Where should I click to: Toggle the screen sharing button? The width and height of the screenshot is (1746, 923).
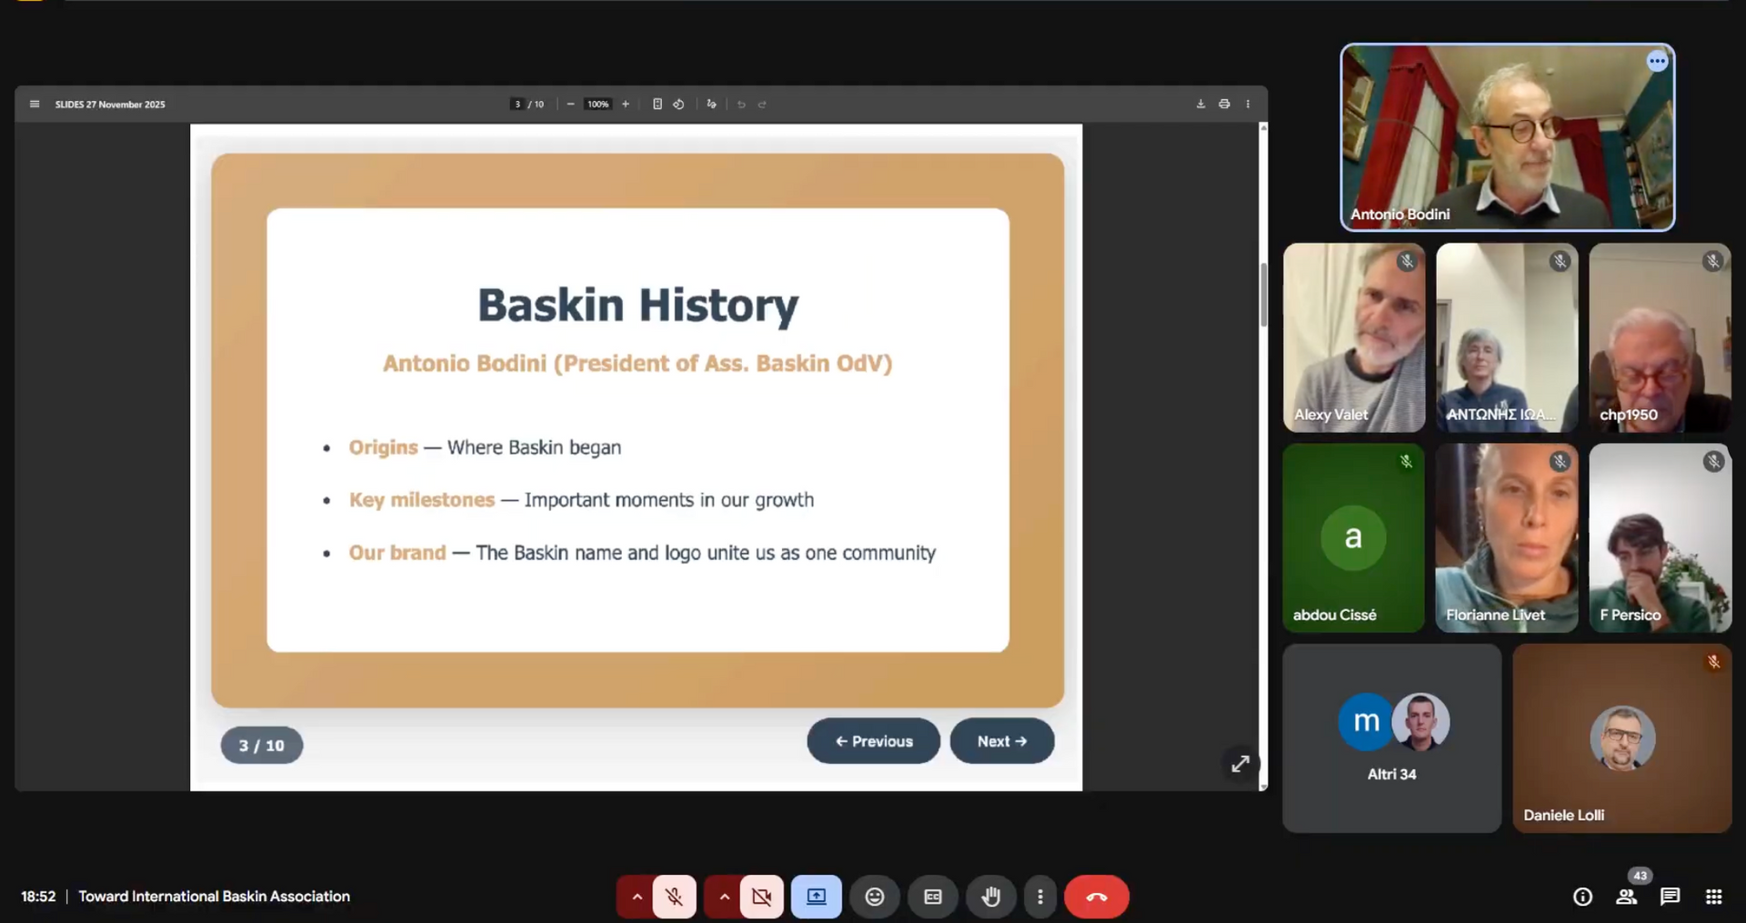pyautogui.click(x=817, y=897)
